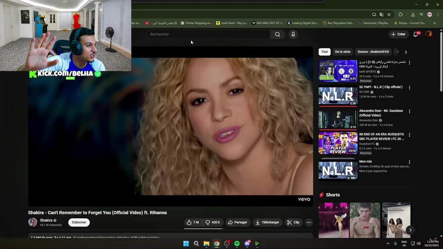Click the 'Alexandra Stan - Mr. Saxobeat' title

point(381,113)
